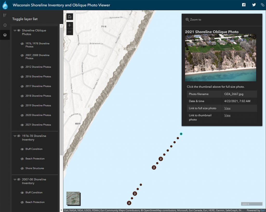Viewport: 266px width, 212px height.
Task: Click the home extent icon on map
Action: tap(70, 16)
